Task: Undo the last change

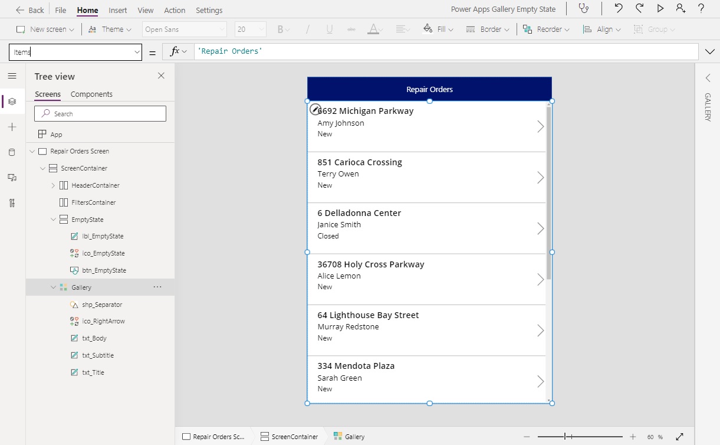Action: [x=620, y=9]
